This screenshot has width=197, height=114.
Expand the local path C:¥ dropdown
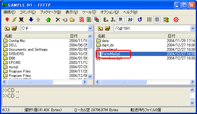90,28
